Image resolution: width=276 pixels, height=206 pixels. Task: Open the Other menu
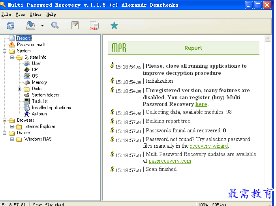pyautogui.click(x=36, y=15)
